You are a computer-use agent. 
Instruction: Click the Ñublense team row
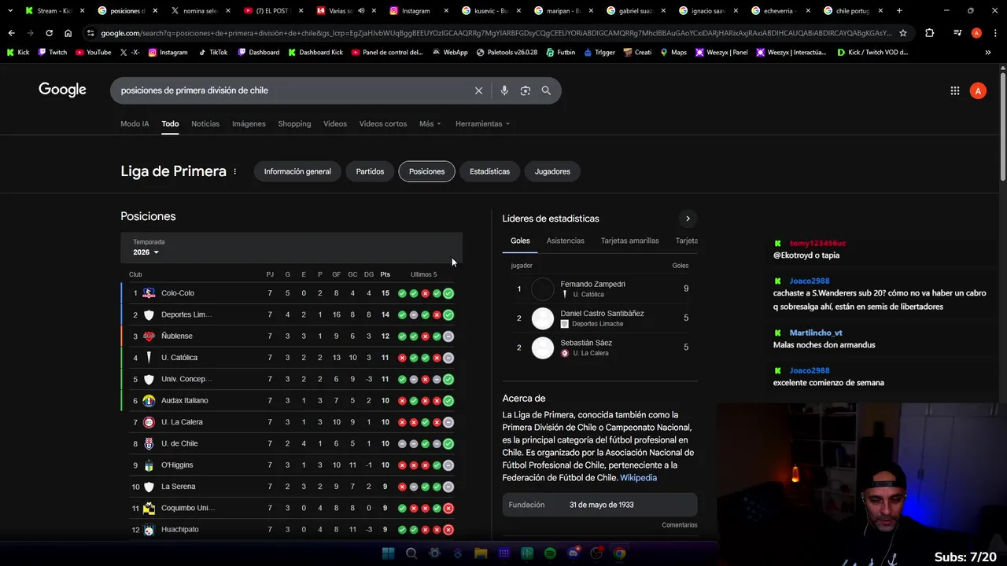pyautogui.click(x=292, y=336)
